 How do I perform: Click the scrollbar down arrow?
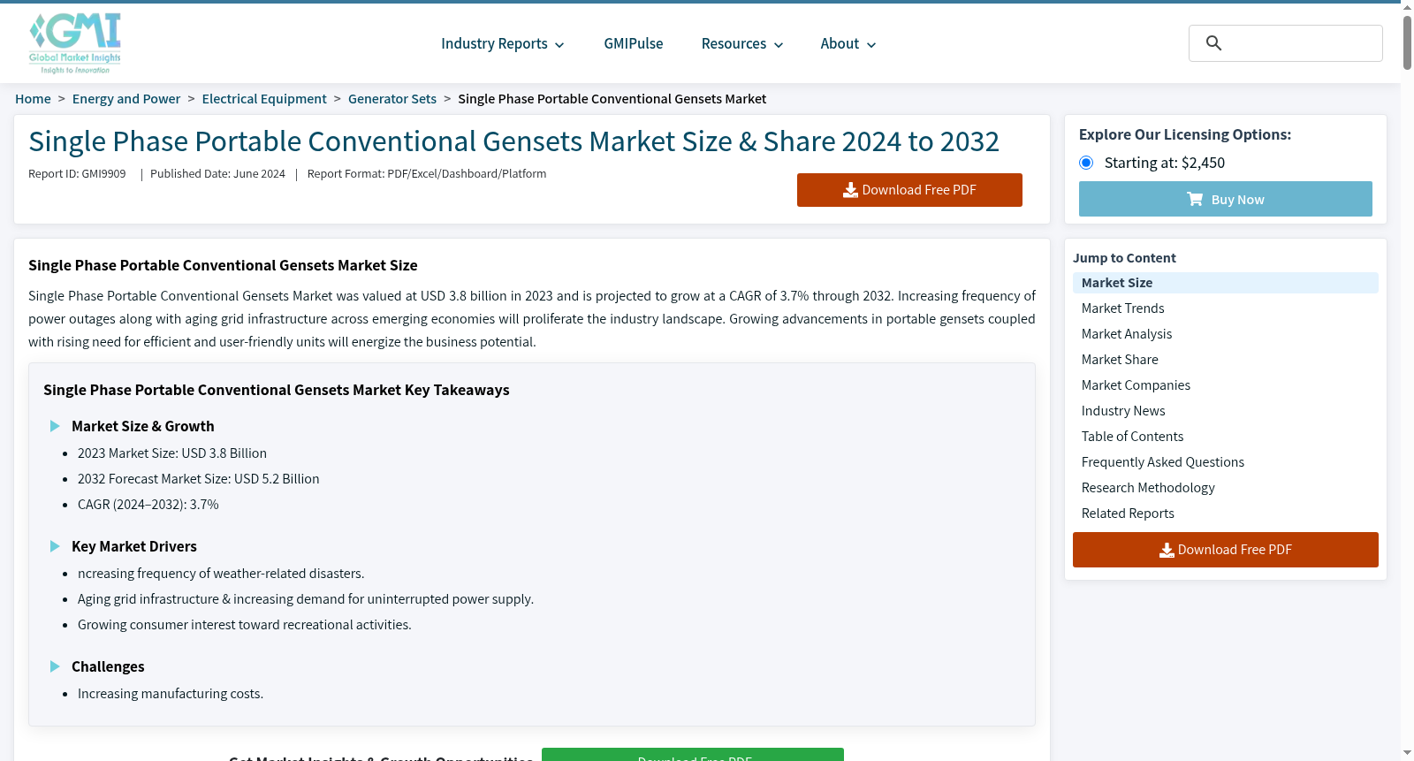point(1407,753)
